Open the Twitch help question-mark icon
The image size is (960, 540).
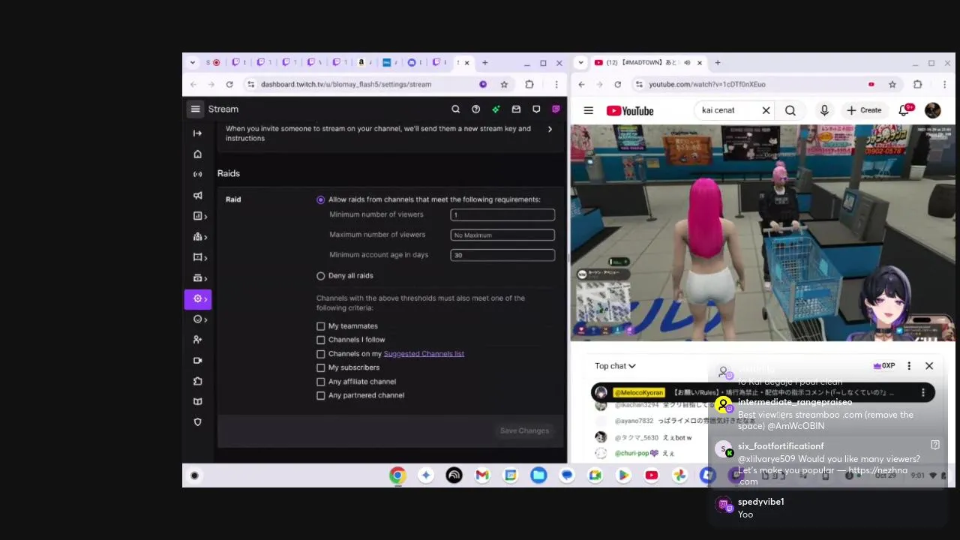(x=475, y=109)
